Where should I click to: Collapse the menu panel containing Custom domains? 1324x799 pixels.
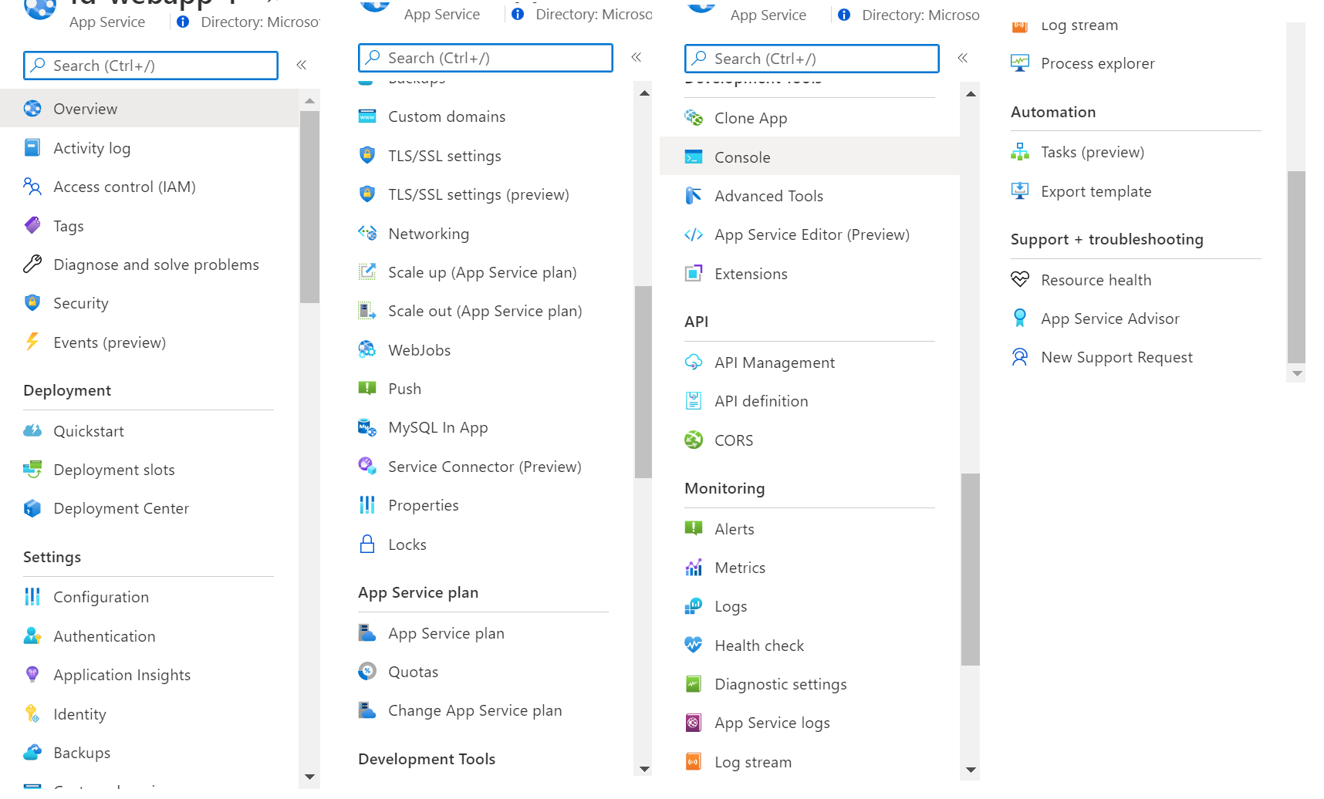[637, 57]
